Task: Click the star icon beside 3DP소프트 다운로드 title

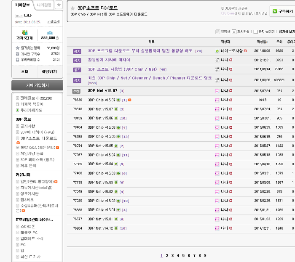Action: pyautogui.click(x=72, y=8)
